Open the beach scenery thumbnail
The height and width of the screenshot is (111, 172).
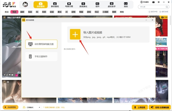[161, 42]
